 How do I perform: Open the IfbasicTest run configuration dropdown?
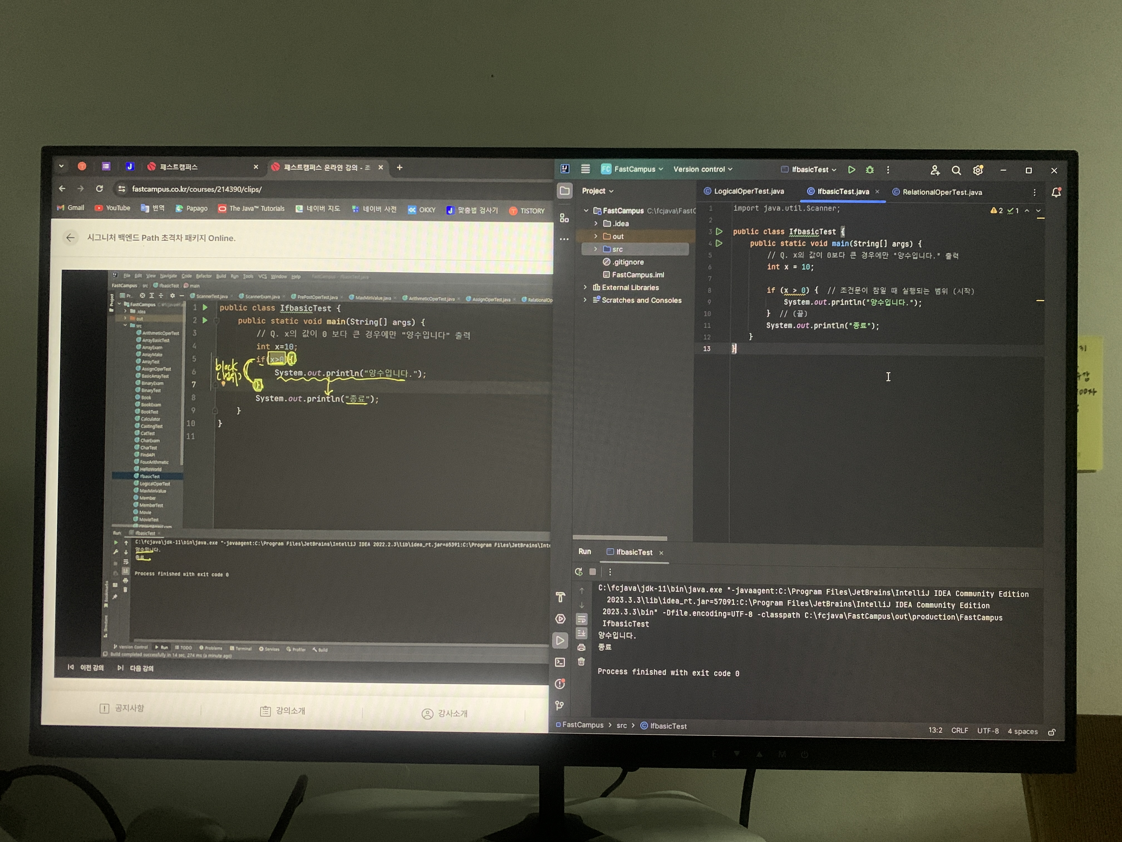[809, 170]
